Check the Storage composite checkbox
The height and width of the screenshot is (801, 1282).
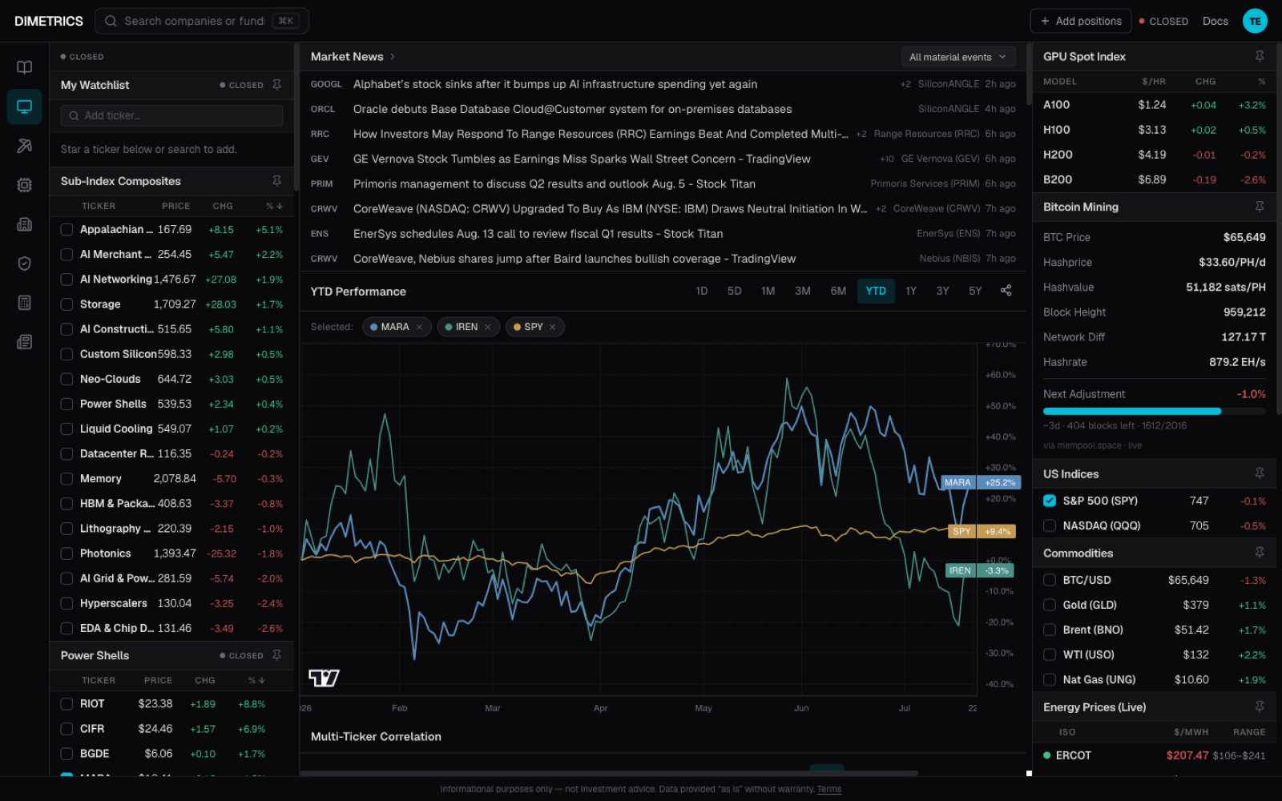pyautogui.click(x=67, y=304)
